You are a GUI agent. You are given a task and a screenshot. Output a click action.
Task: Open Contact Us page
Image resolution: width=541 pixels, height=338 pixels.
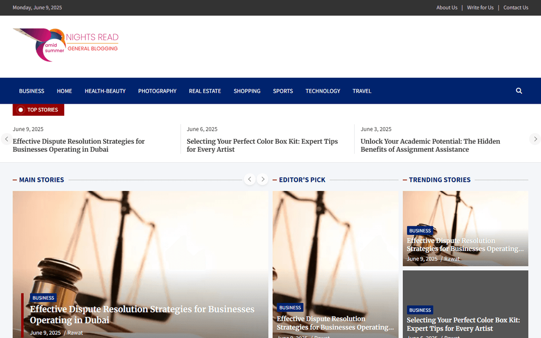[x=516, y=8]
